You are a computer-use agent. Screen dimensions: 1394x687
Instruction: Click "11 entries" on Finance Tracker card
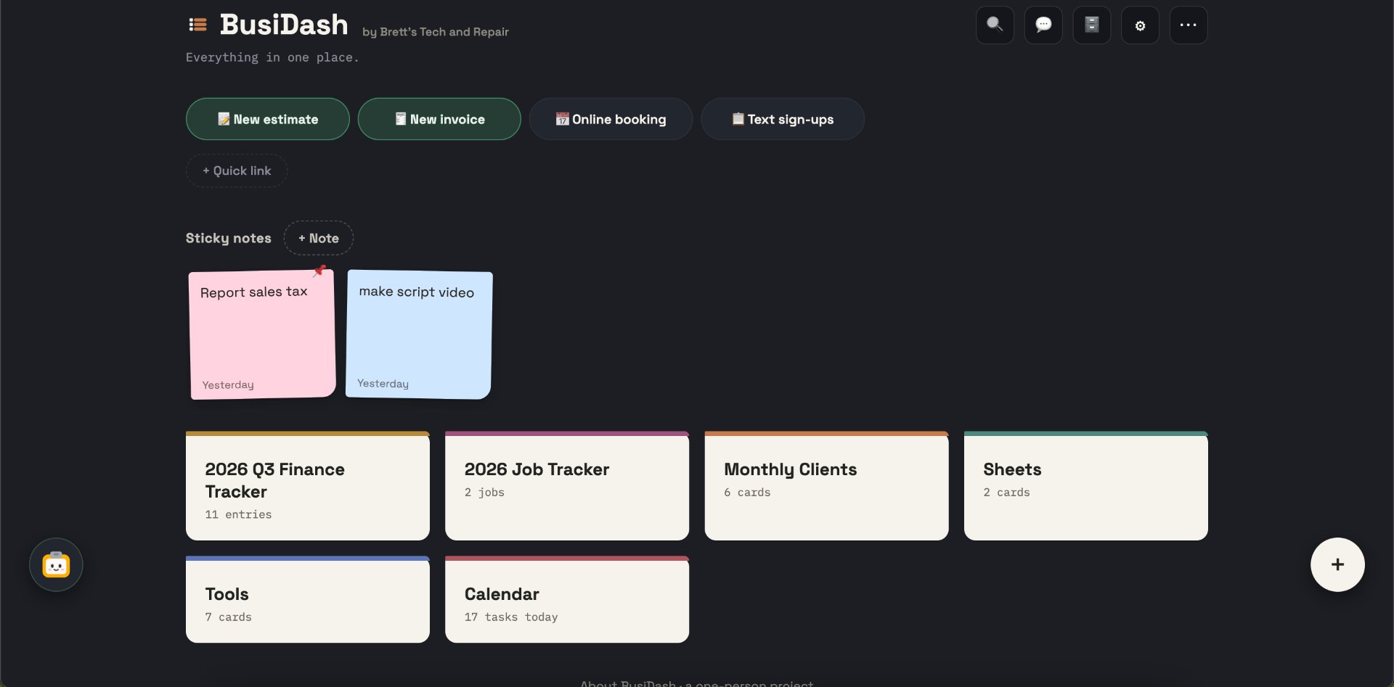click(x=238, y=514)
